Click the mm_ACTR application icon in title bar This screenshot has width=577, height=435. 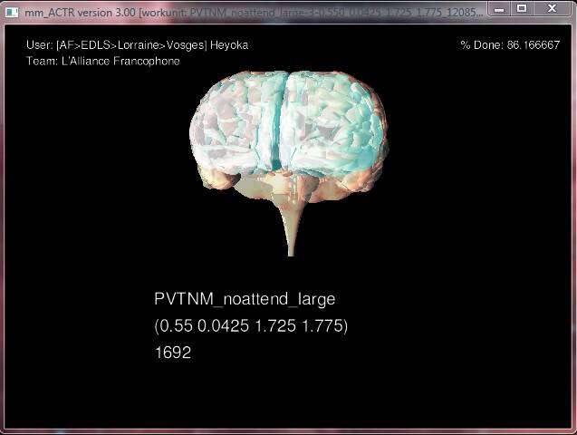(x=10, y=9)
